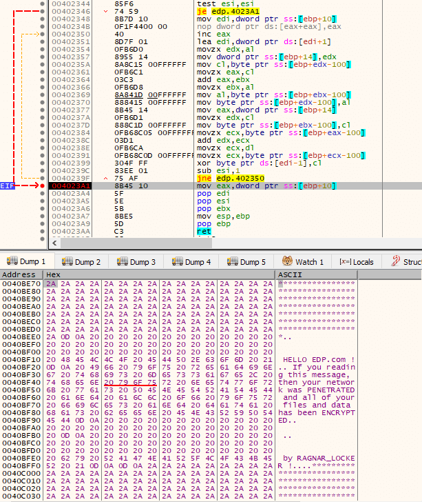This screenshot has height=502, width=422.
Task: Click ASCII text 'then your networ'
Action: click(317, 382)
